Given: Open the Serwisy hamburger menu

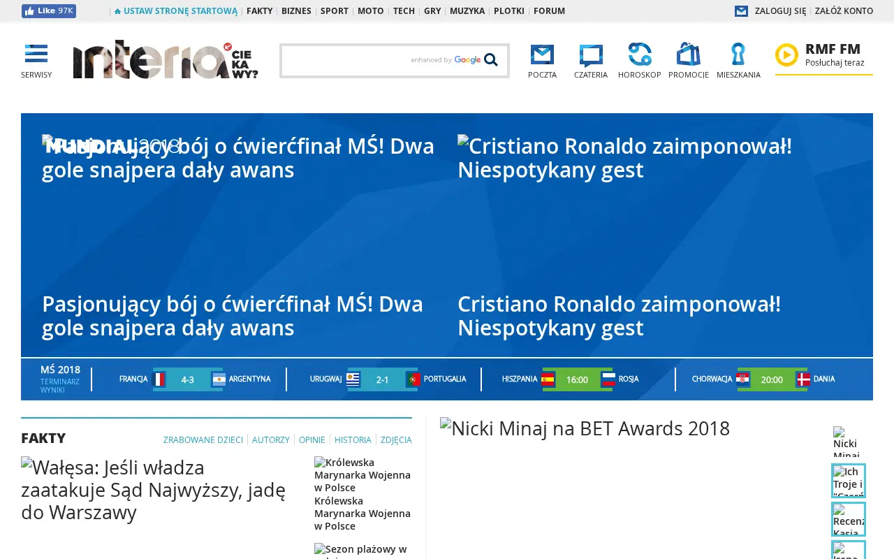Looking at the screenshot, I should click(x=36, y=54).
